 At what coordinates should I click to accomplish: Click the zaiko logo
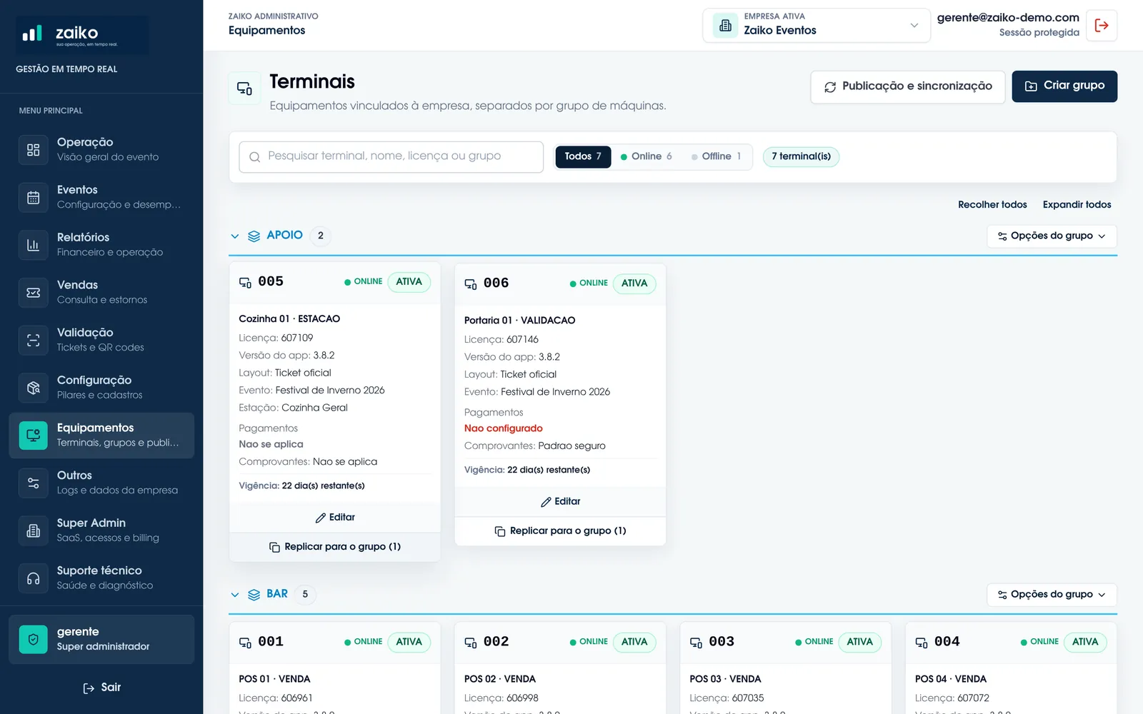pyautogui.click(x=82, y=35)
